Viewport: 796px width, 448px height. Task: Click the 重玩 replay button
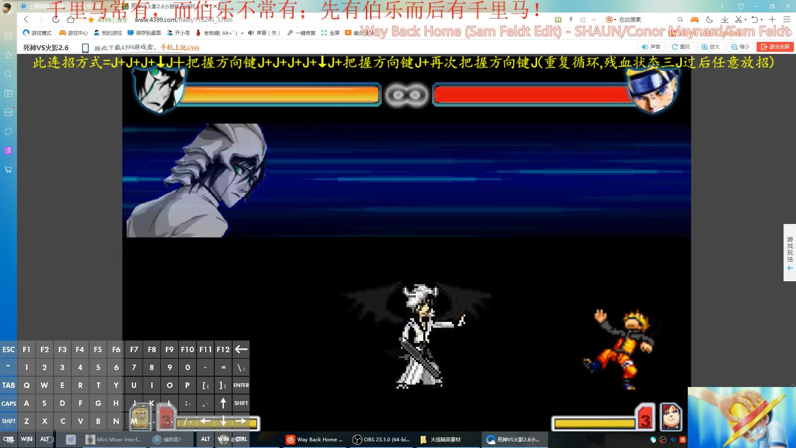click(x=681, y=47)
